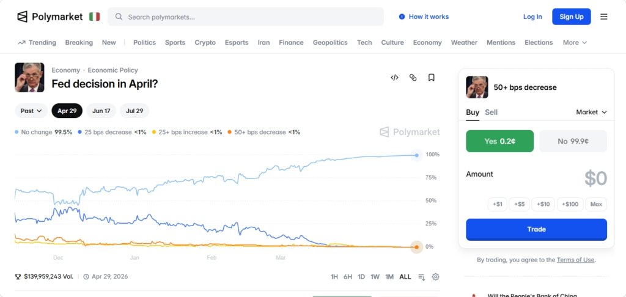Select No 99.9¢ outcome button
Viewport: 626px width, 297px height.
pyautogui.click(x=573, y=141)
